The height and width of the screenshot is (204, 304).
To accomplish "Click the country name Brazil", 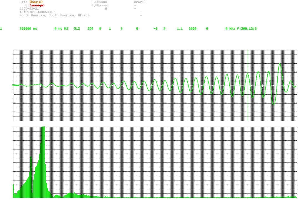I will [x=140, y=2].
